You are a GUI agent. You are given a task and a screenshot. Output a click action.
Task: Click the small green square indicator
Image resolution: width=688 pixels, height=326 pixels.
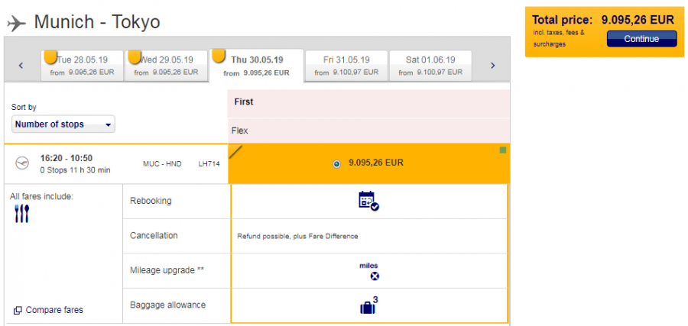click(x=502, y=150)
